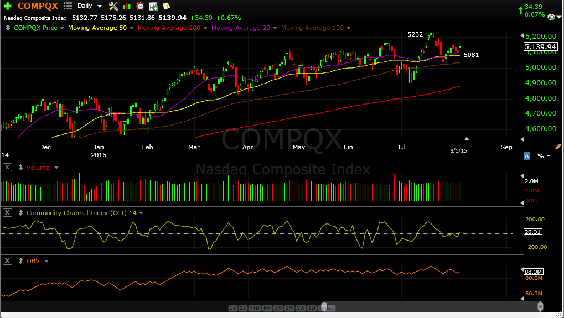Screen dimensions: 564x318
Task: Click the Moving Average 50 label
Action: (x=97, y=28)
